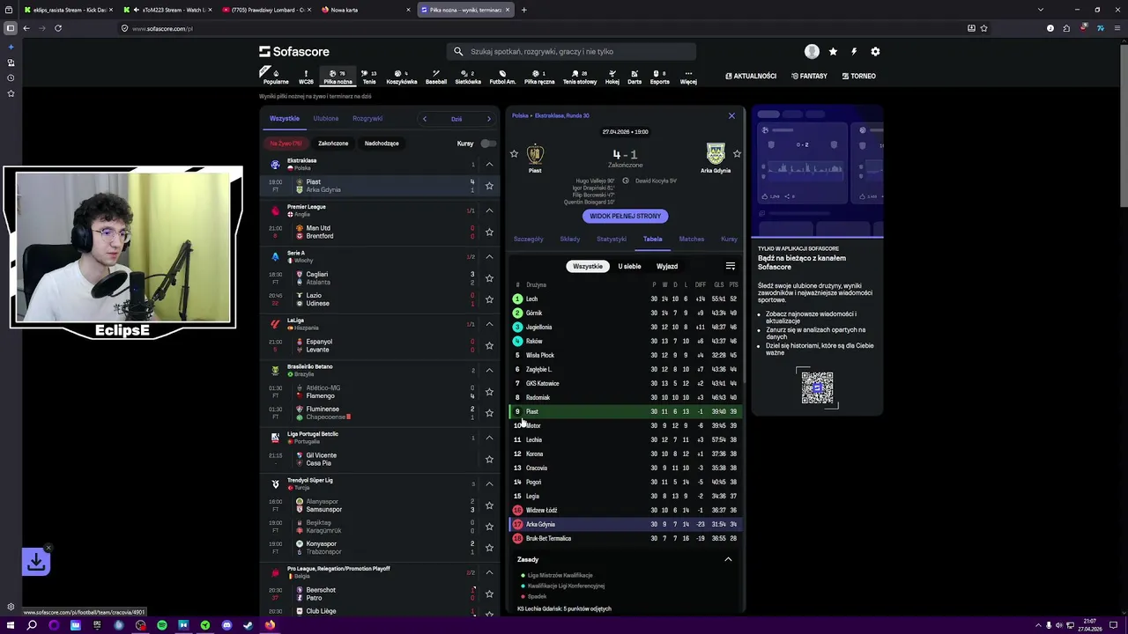
Task: Open the Ulubione tab
Action: [326, 119]
